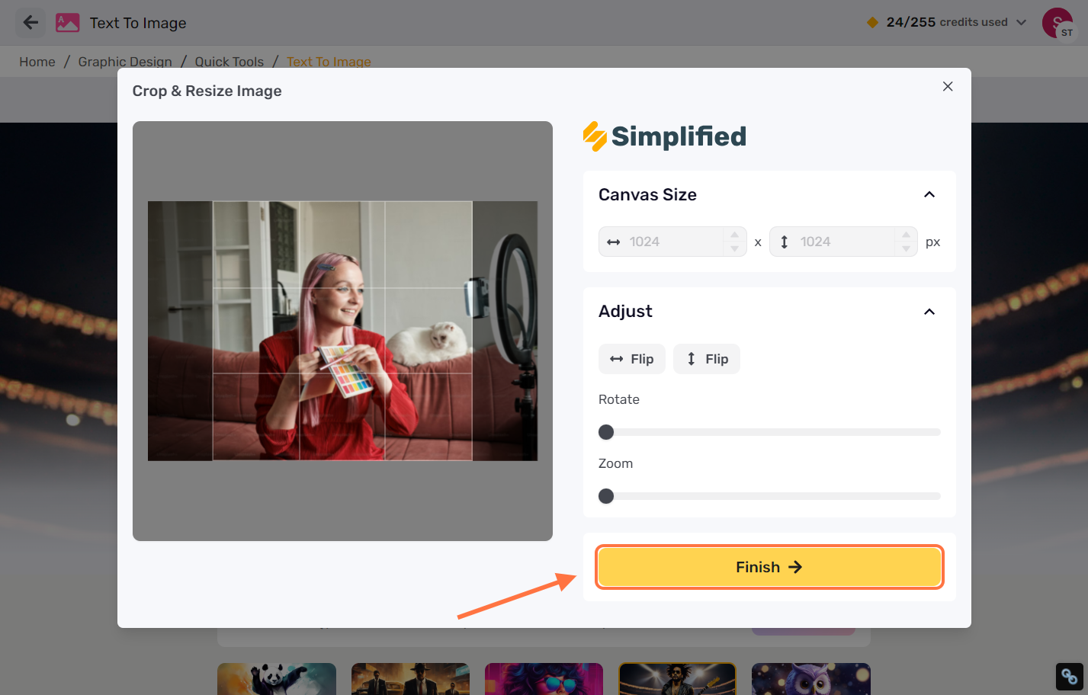Viewport: 1088px width, 695px height.
Task: Click the link icon in bottom corner
Action: (x=1070, y=677)
